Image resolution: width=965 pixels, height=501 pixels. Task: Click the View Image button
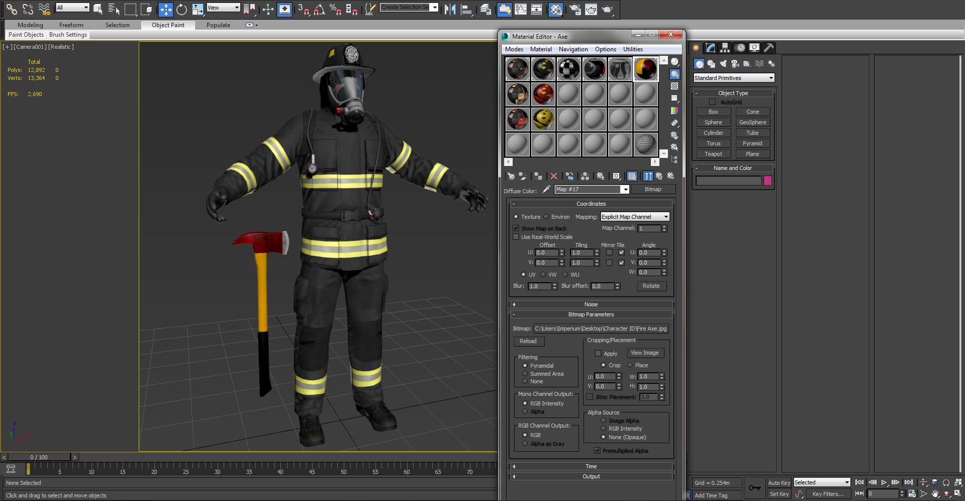click(x=645, y=353)
